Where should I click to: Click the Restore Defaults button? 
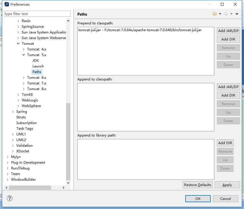point(197,185)
